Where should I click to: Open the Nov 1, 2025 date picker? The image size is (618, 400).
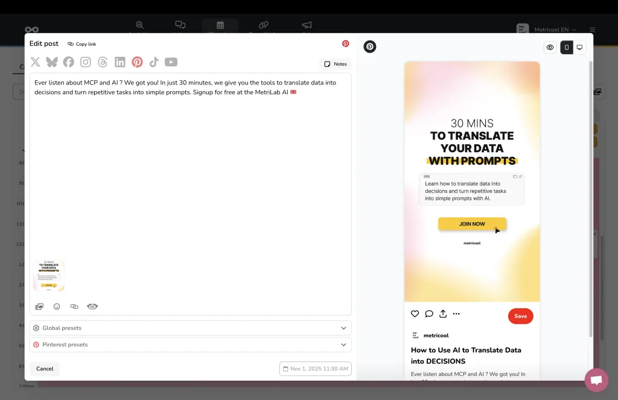coord(315,369)
